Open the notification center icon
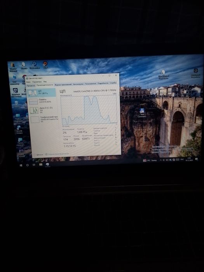Screen dimensions: 204x272 196,159
